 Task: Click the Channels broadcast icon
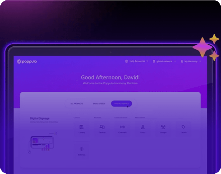pyautogui.click(x=122, y=127)
